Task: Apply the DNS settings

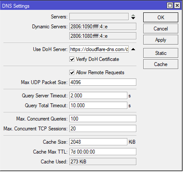Action: pyautogui.click(x=161, y=40)
